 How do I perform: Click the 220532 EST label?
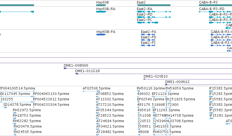point(144,121)
